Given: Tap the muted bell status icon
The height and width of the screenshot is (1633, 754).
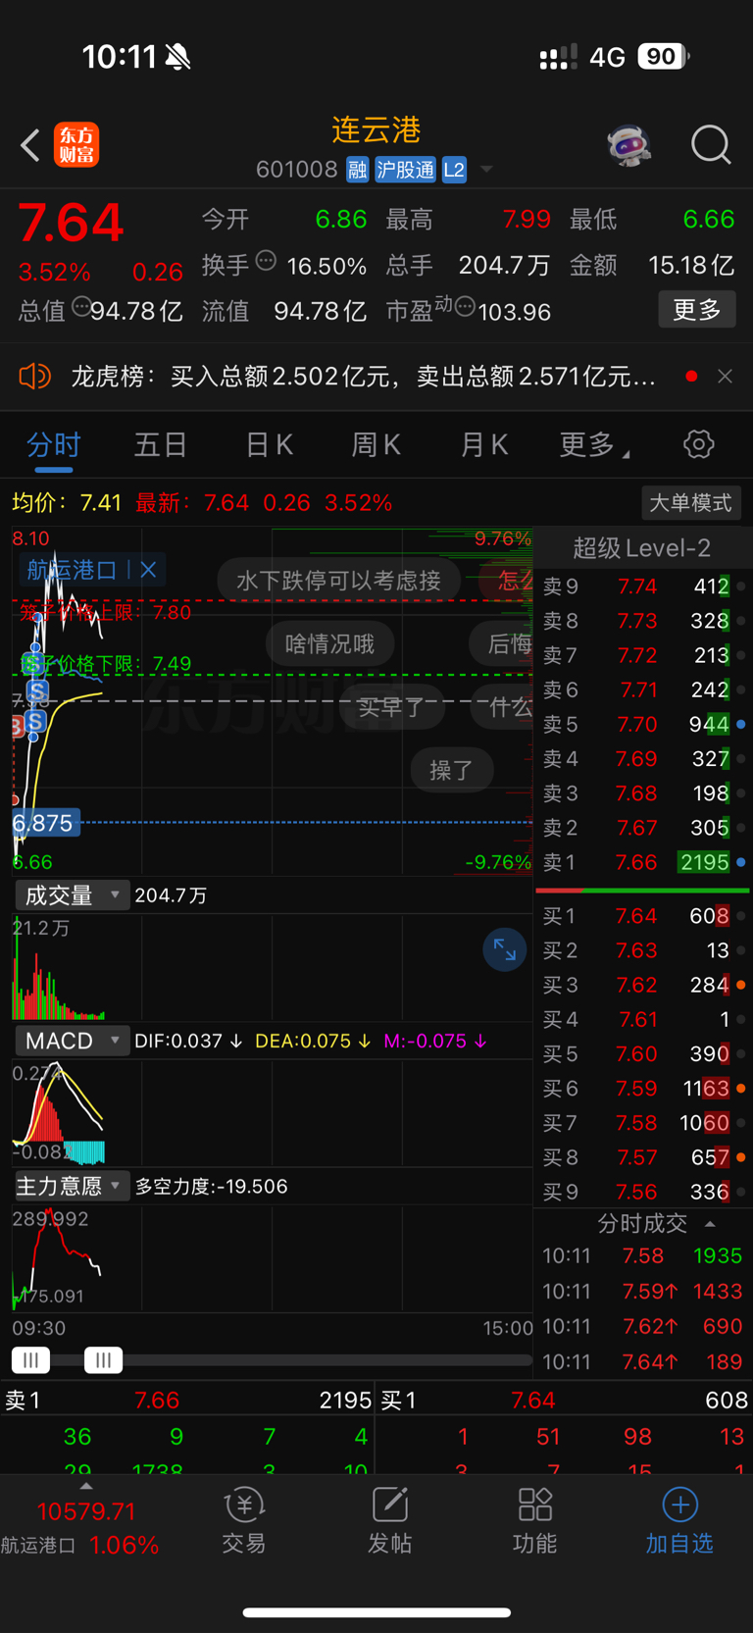Looking at the screenshot, I should click(177, 57).
